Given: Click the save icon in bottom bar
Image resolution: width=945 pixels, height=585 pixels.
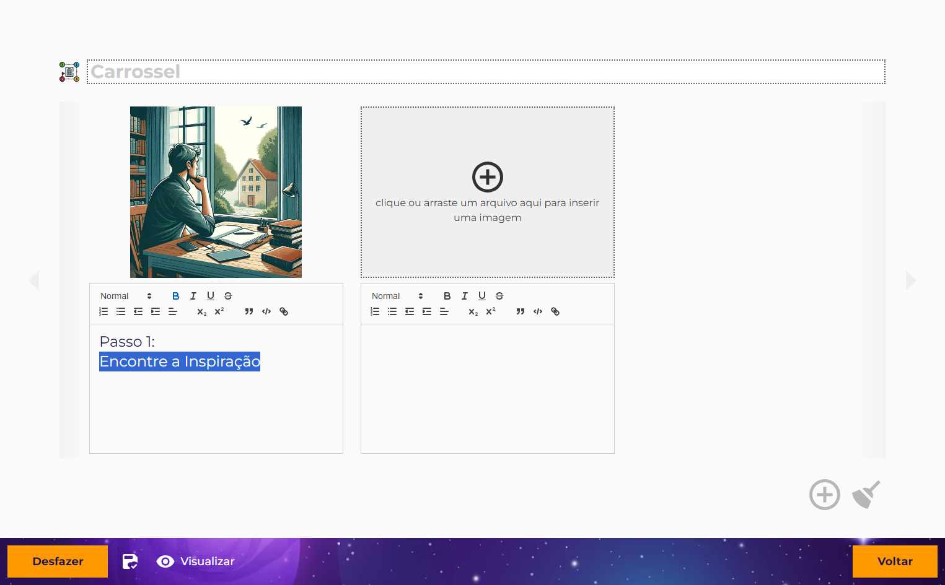Looking at the screenshot, I should pos(130,561).
